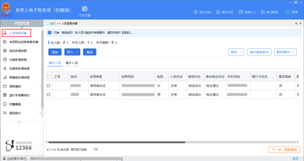Click the 版本切换 icon
Viewport: 304px width, 161px height.
[x=196, y=12]
